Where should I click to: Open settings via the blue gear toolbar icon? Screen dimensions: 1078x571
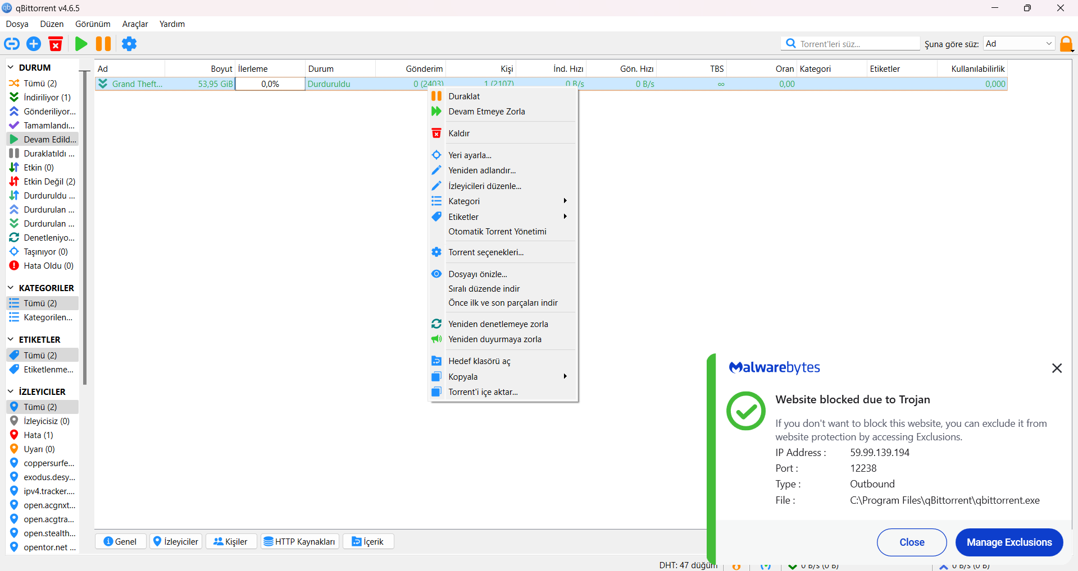[x=129, y=44]
